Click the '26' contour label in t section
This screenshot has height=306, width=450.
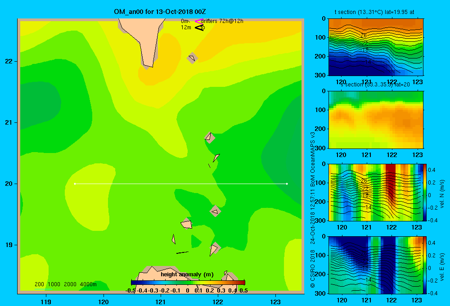tap(364, 35)
